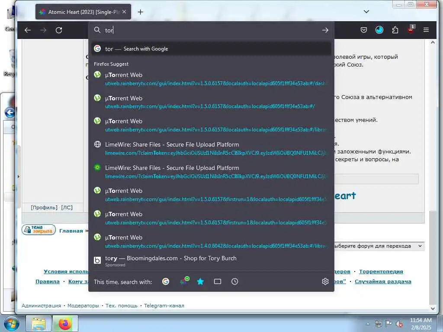Open the Firefox account avatar icon
443x332 pixels.
click(379, 30)
